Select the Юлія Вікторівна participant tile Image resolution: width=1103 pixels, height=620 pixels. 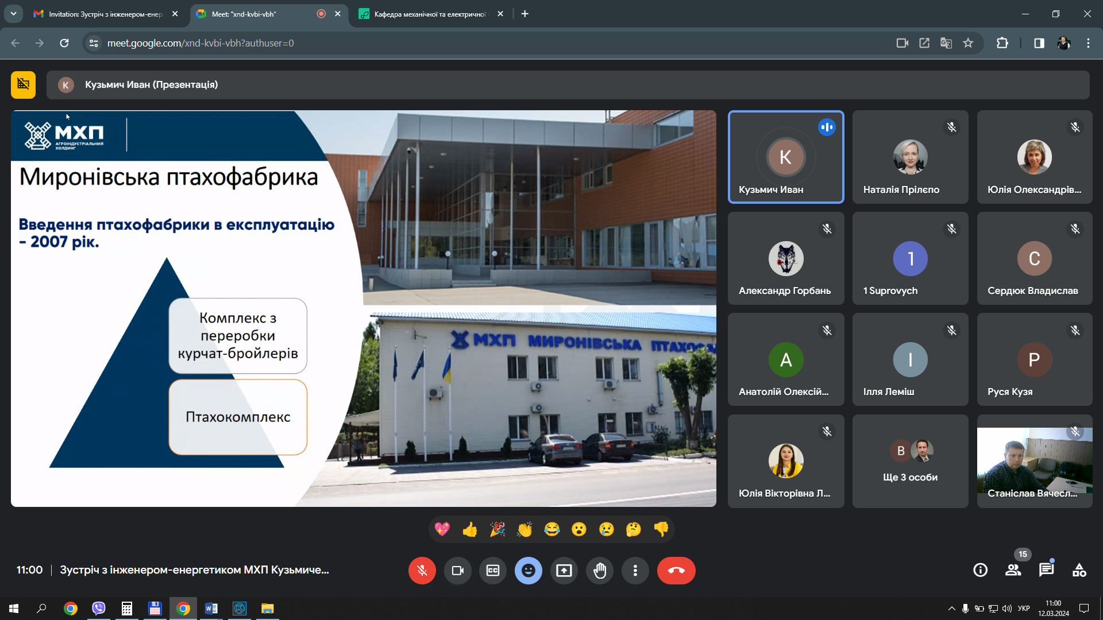tap(786, 461)
